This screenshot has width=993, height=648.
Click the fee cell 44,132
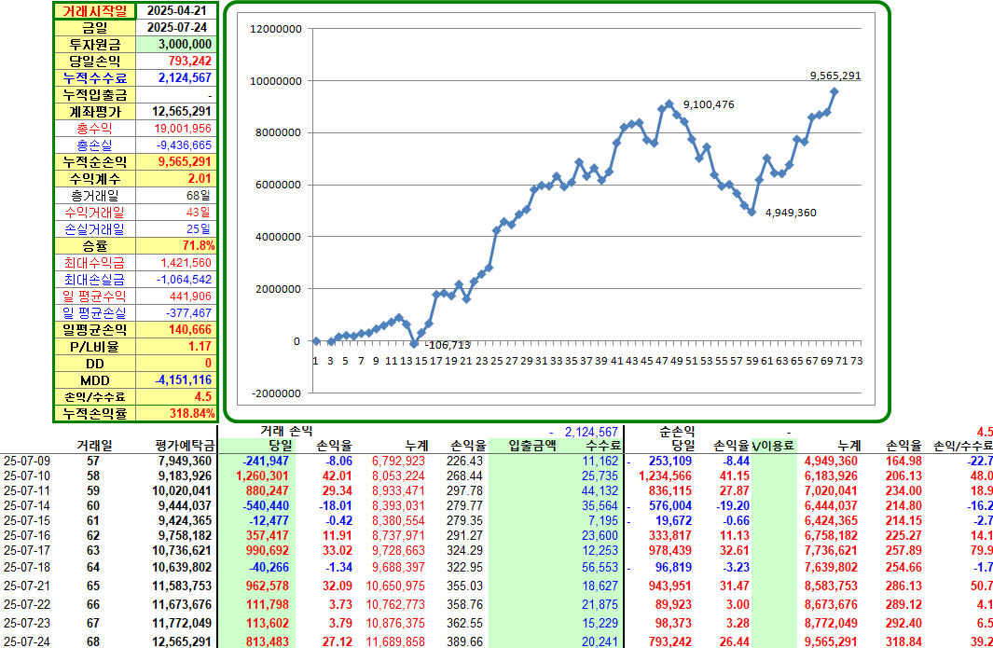click(x=600, y=491)
